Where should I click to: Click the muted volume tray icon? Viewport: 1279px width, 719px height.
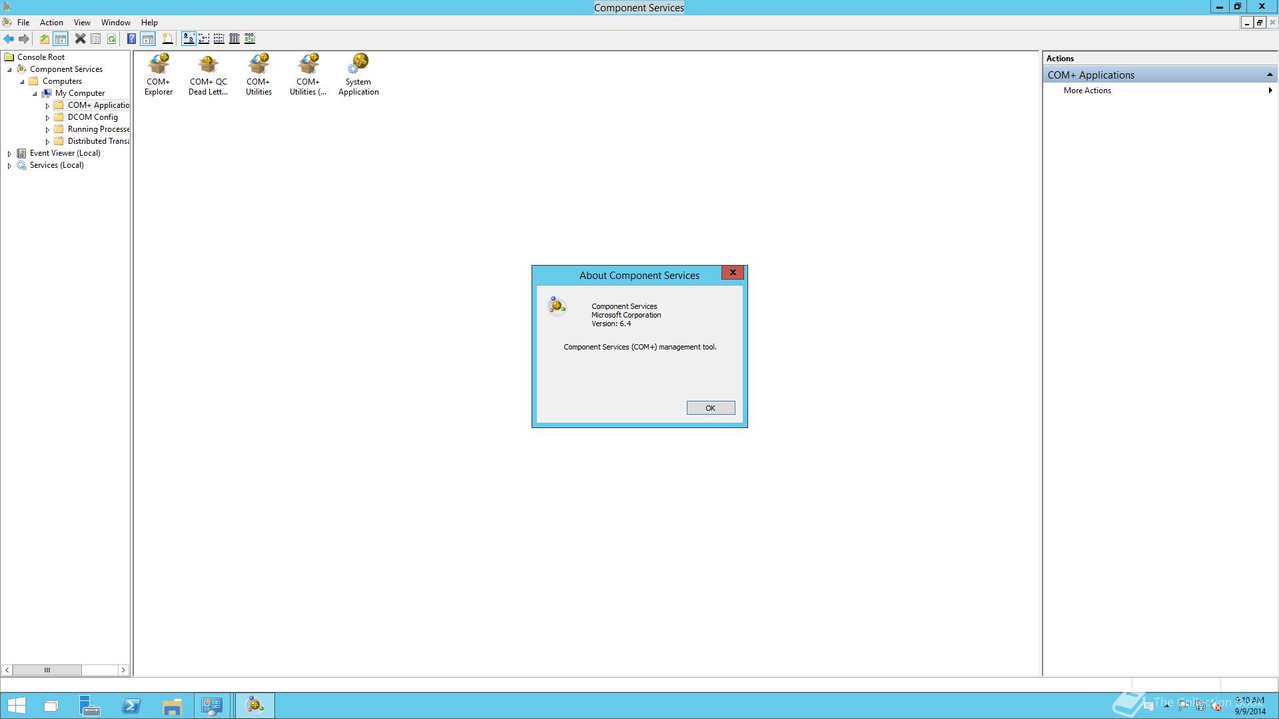[x=1217, y=706]
